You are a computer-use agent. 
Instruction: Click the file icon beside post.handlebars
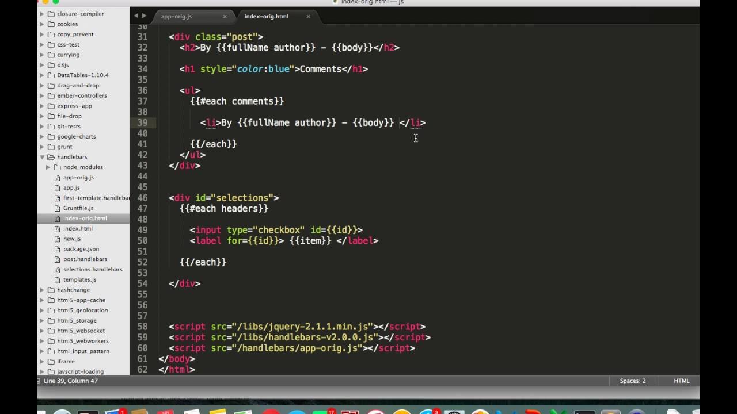(x=58, y=259)
